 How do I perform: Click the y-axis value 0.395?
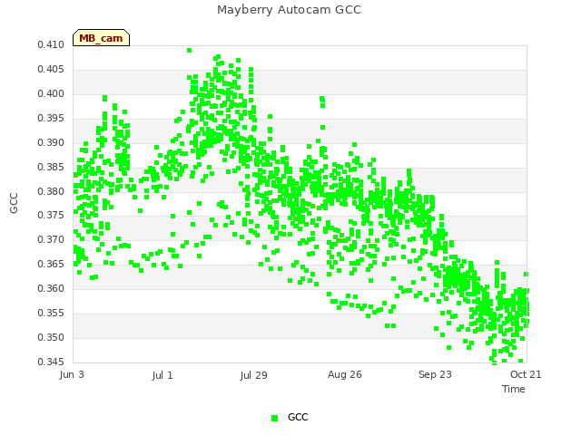[x=51, y=118]
